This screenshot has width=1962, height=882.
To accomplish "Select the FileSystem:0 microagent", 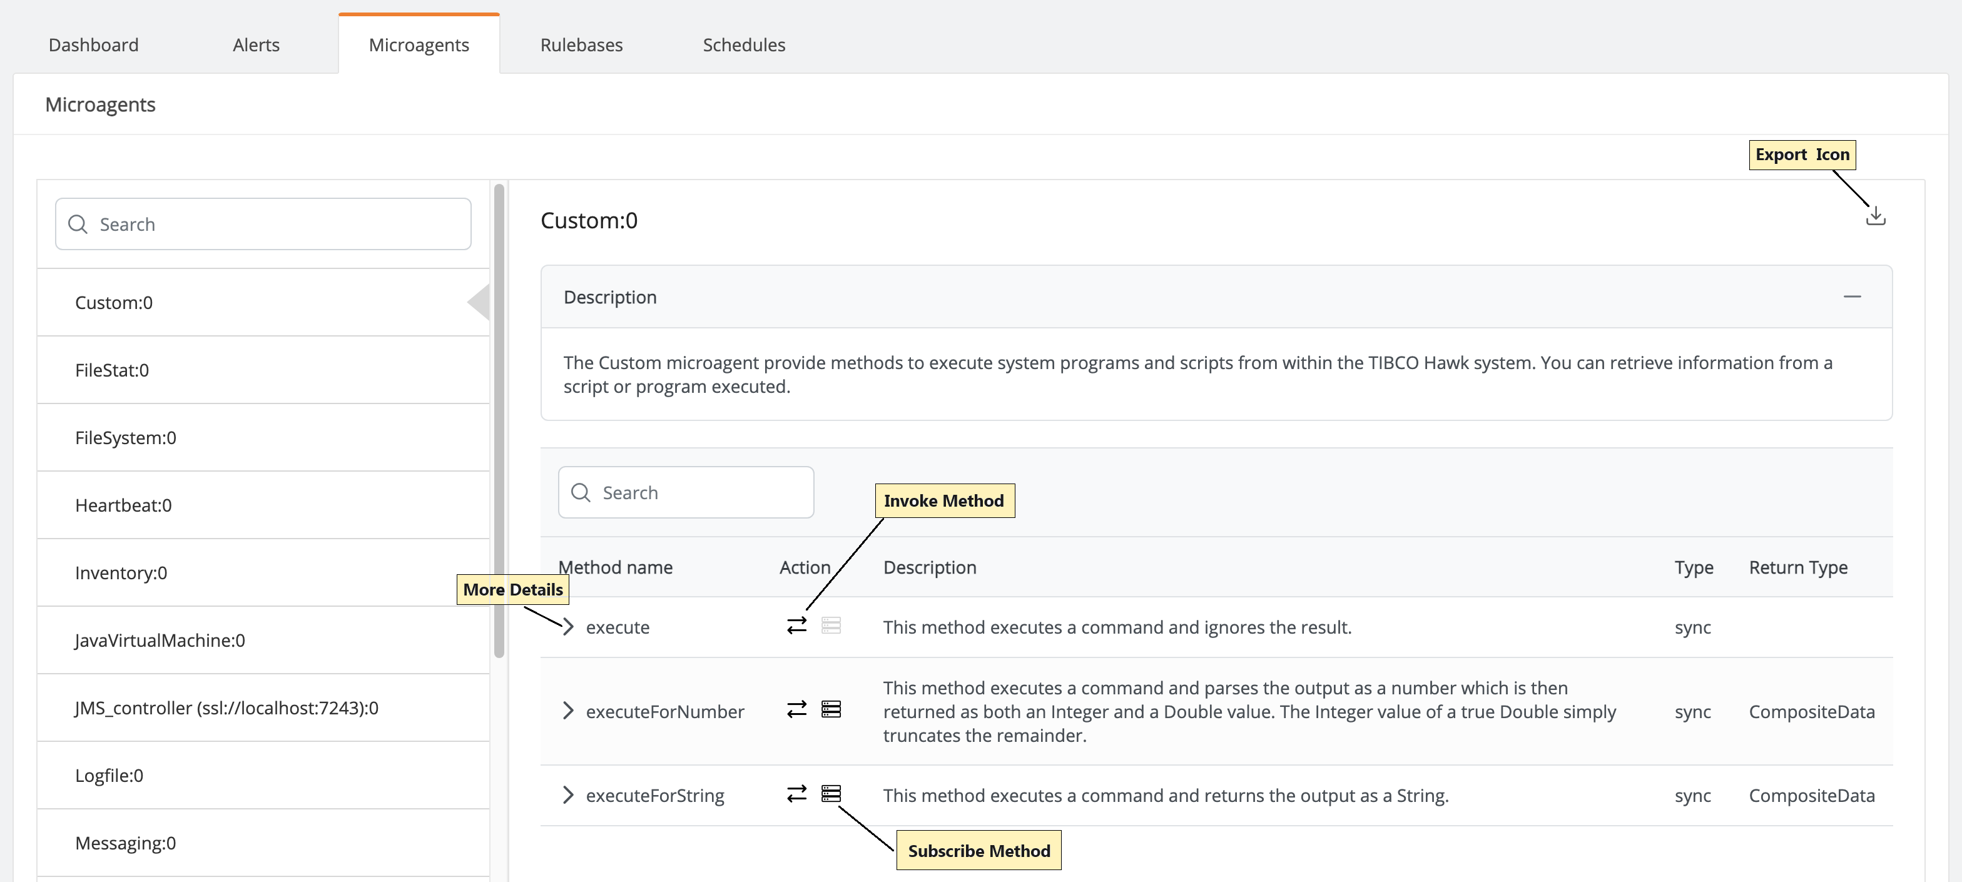I will point(126,437).
